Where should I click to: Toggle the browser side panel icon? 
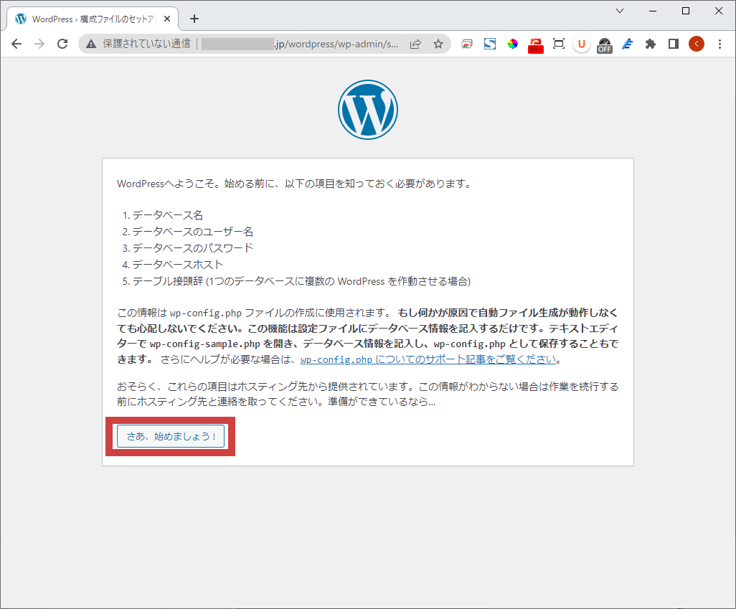[x=674, y=44]
